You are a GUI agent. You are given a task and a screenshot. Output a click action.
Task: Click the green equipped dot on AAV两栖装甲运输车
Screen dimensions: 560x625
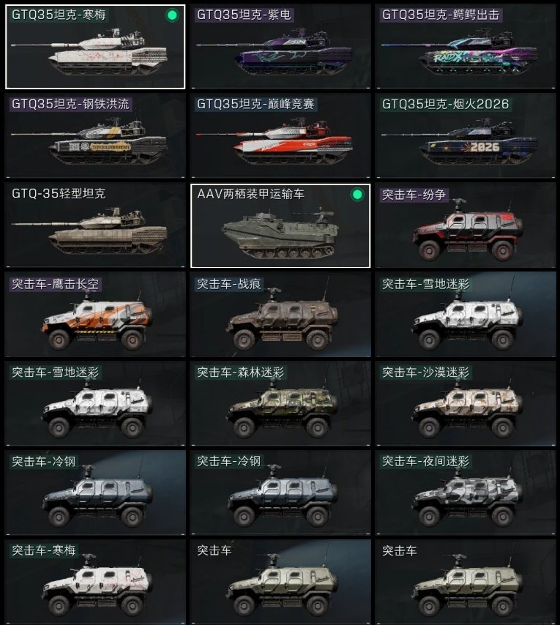[357, 195]
